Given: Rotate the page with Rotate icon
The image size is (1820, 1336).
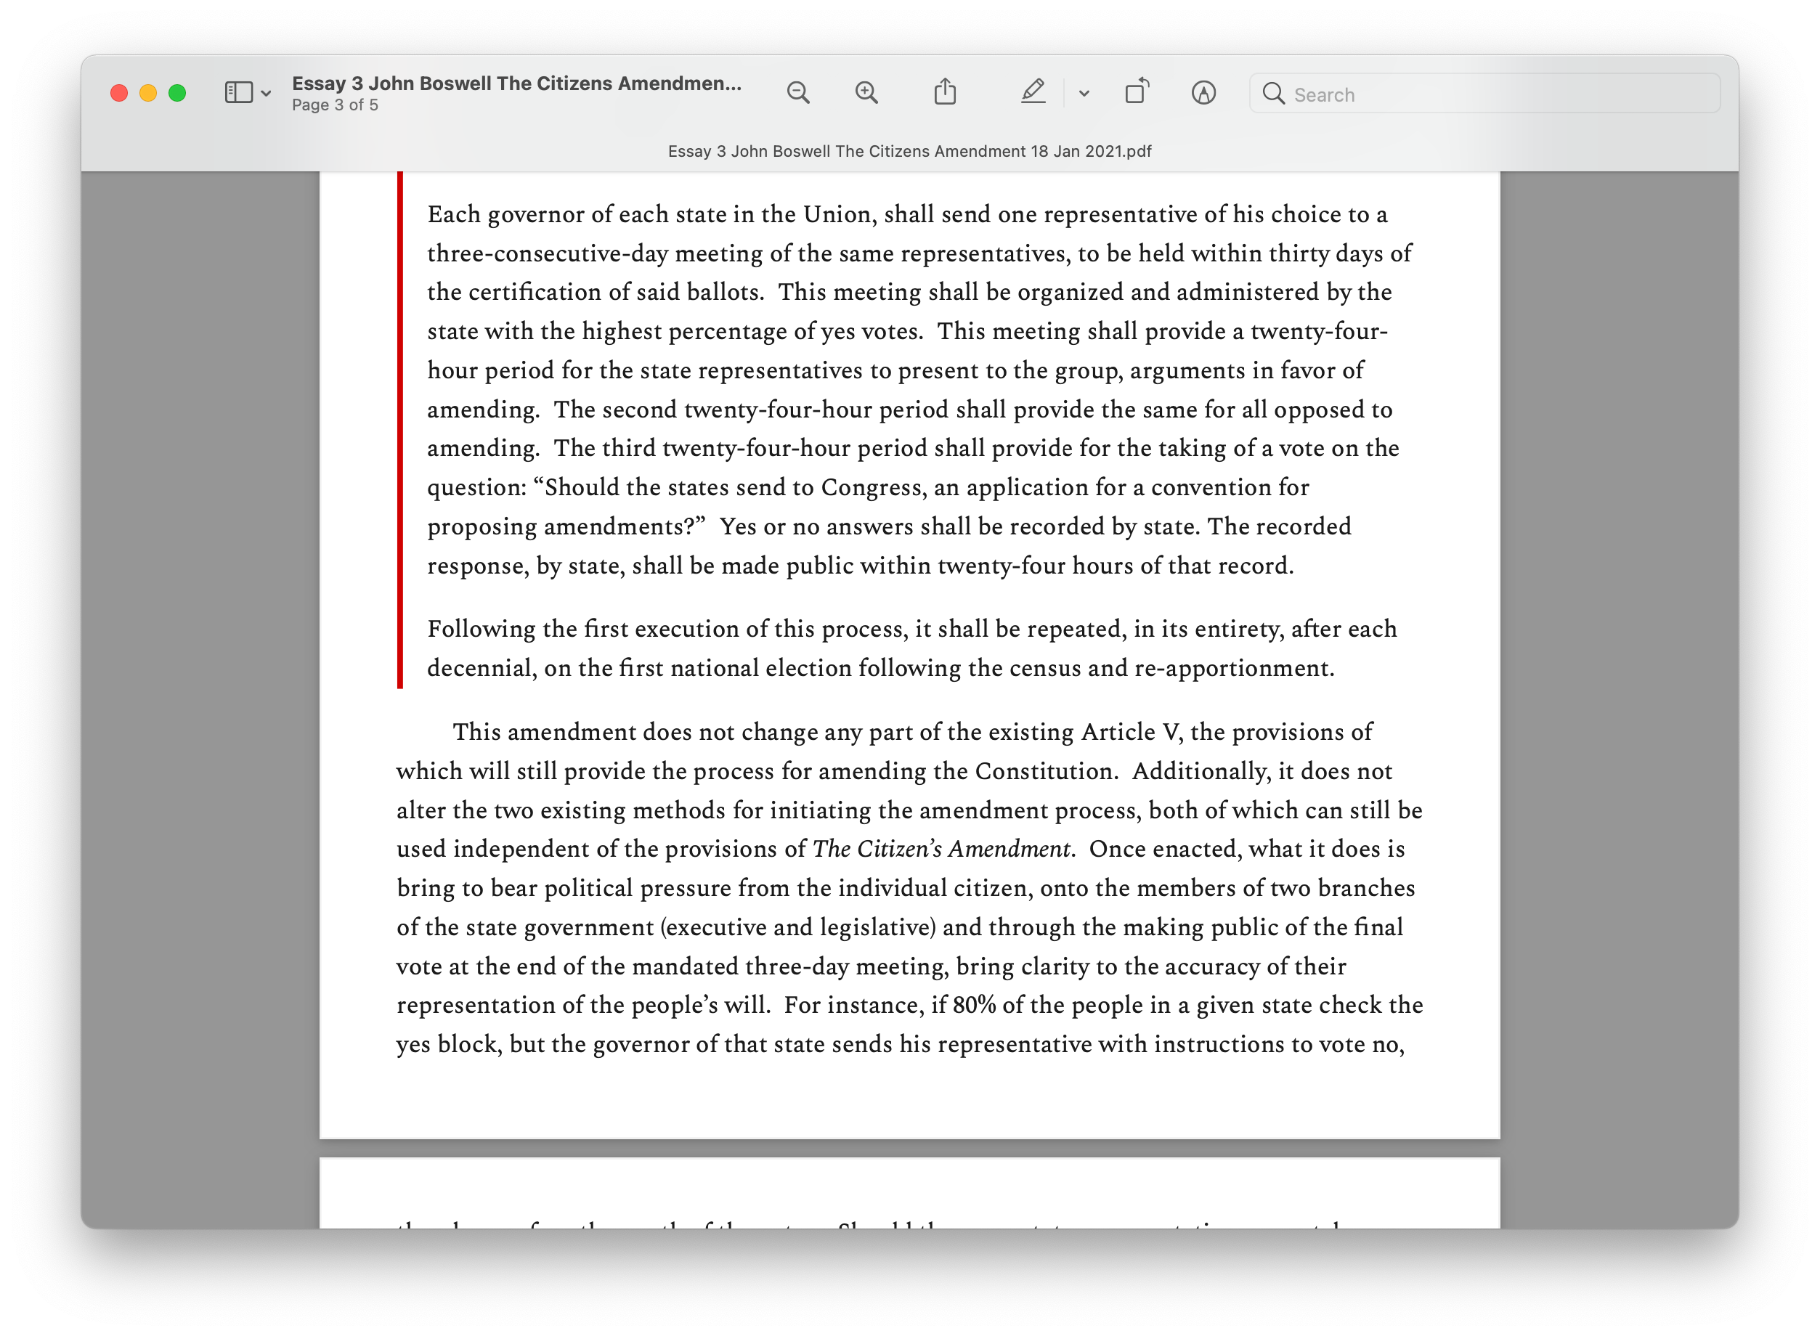Looking at the screenshot, I should pos(1137,92).
